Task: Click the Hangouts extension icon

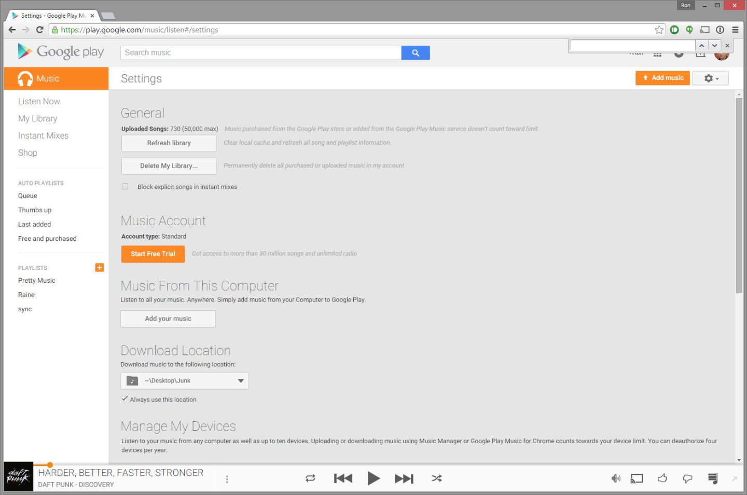Action: click(x=689, y=30)
